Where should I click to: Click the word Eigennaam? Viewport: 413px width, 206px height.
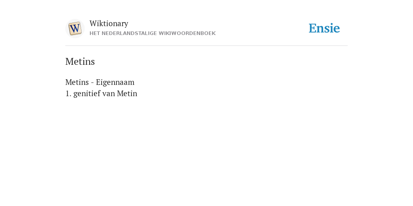pos(115,82)
